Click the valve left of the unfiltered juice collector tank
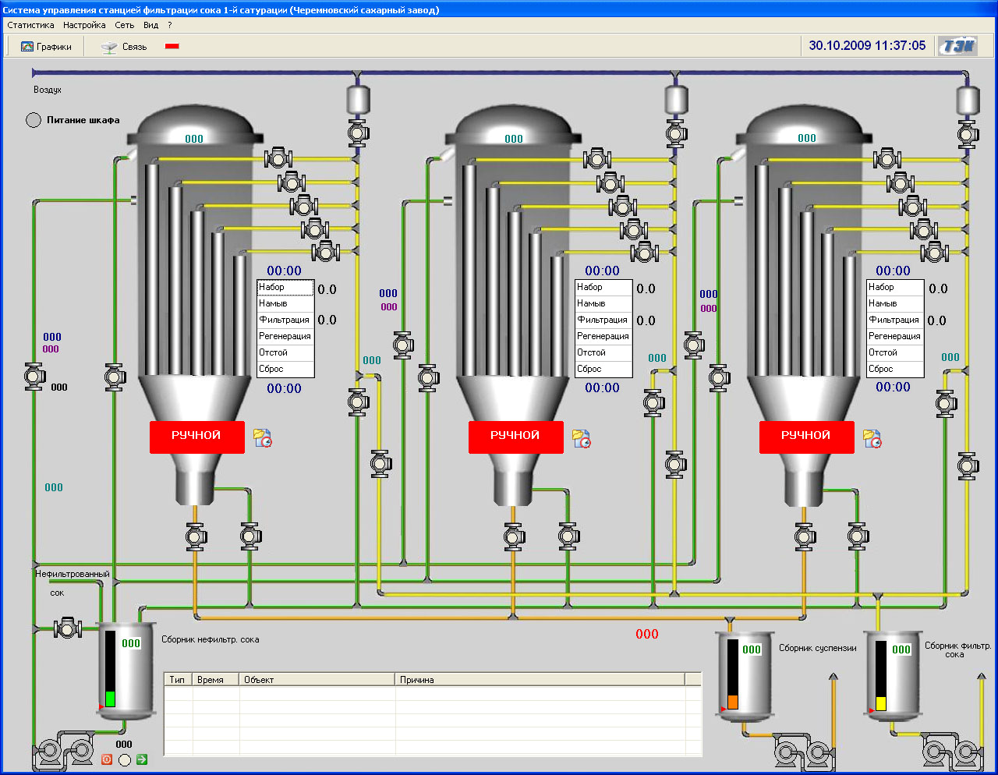This screenshot has height=775, width=998. click(x=67, y=628)
